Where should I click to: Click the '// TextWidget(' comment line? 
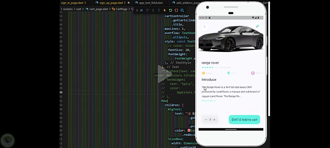173,80
